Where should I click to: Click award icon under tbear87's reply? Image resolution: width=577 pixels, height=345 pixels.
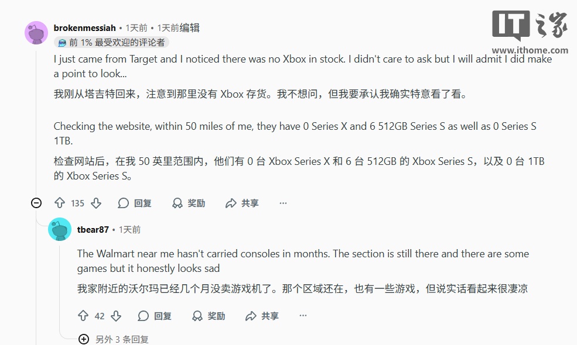(197, 316)
